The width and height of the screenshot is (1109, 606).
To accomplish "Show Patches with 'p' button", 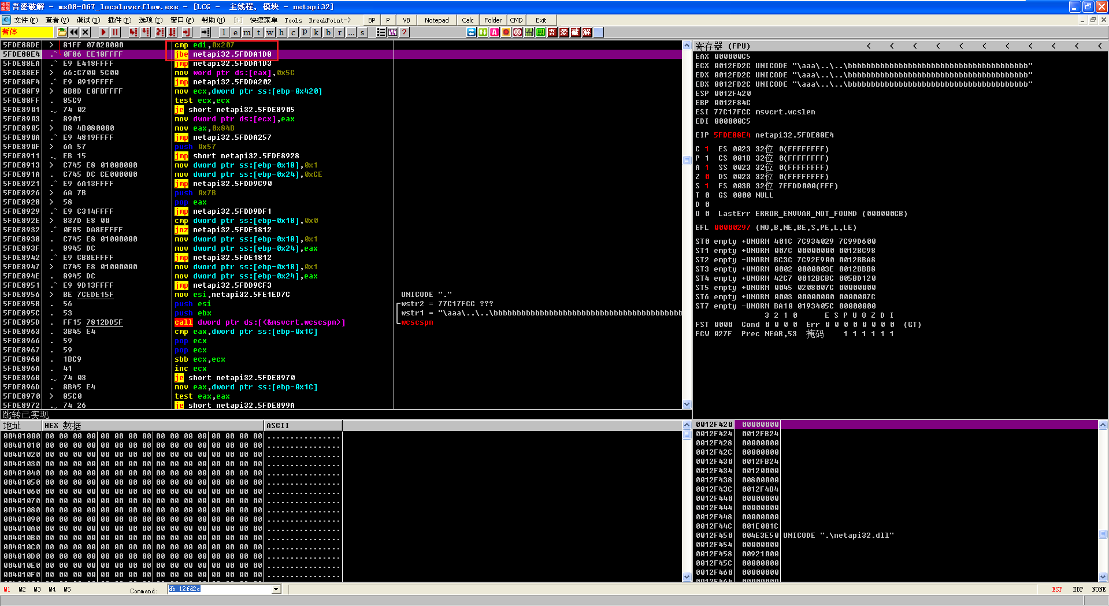I will (x=305, y=32).
